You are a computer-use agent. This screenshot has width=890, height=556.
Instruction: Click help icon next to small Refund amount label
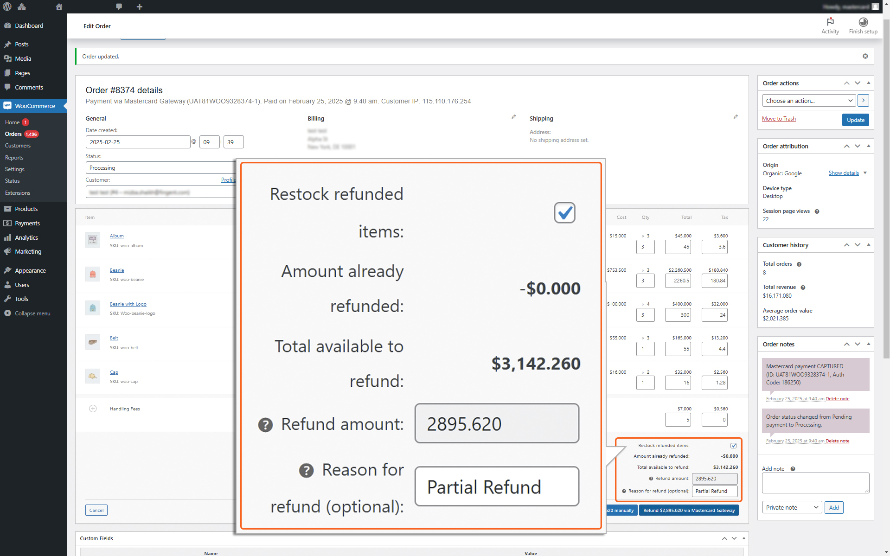click(x=651, y=479)
